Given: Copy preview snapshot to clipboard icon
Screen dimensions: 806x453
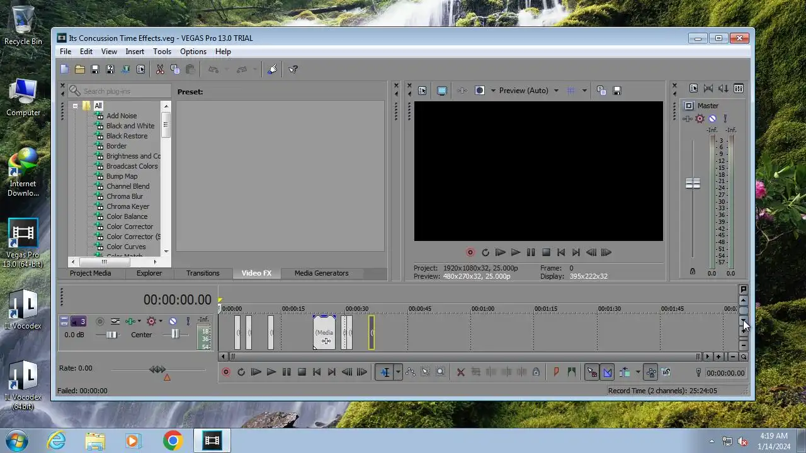Looking at the screenshot, I should pos(601,91).
